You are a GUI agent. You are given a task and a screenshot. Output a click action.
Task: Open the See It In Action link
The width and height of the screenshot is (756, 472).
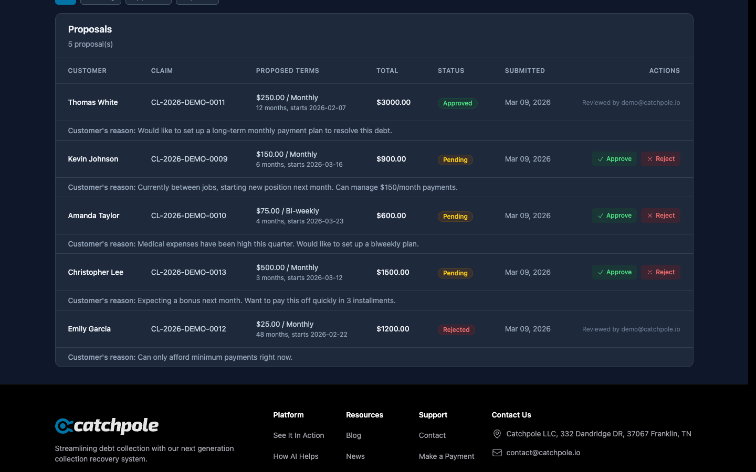(298, 435)
